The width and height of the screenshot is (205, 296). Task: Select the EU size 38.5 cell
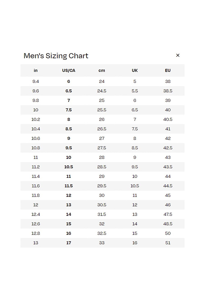168,91
